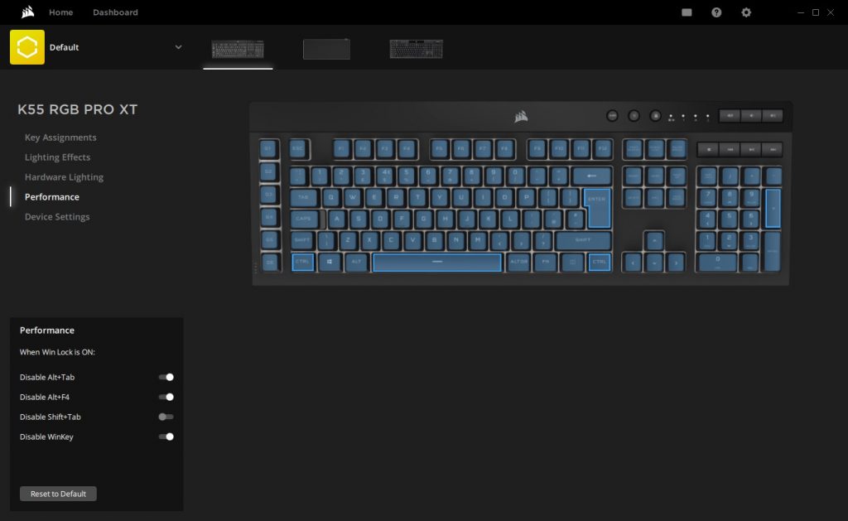The height and width of the screenshot is (521, 848).
Task: Select the CAPS key on keyboard image
Action: (x=304, y=219)
